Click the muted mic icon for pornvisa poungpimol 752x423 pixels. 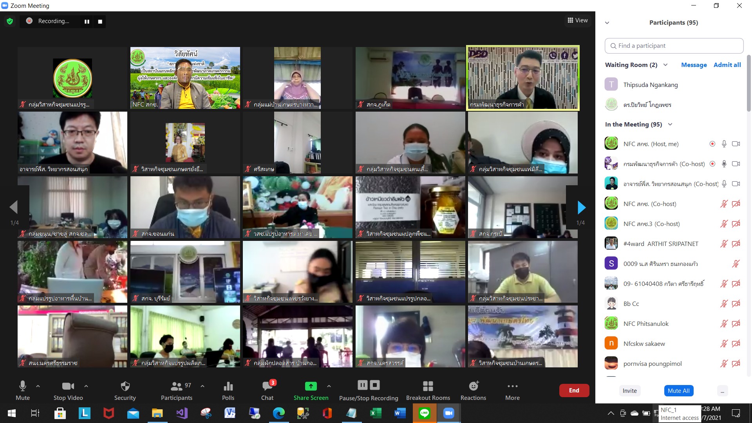pyautogui.click(x=724, y=364)
